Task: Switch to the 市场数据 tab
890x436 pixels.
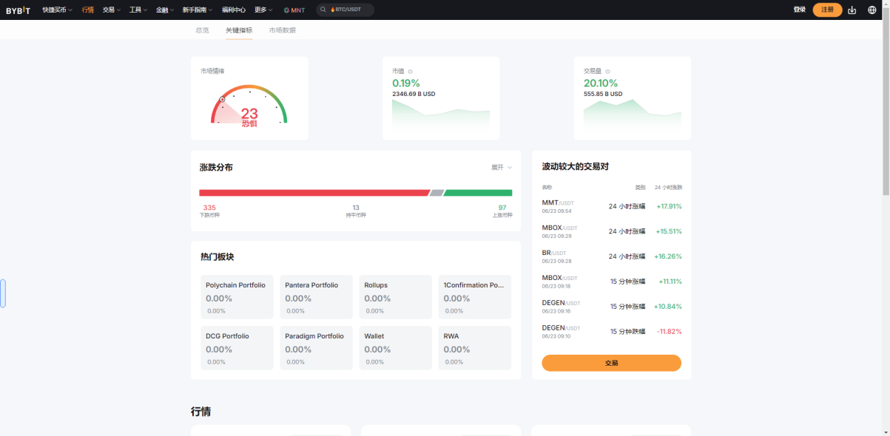Action: tap(283, 30)
